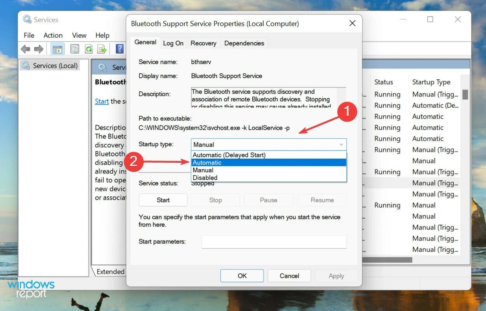This screenshot has height=311, width=486.
Task: Open the blue Help question-mark icon
Action: pos(120,49)
